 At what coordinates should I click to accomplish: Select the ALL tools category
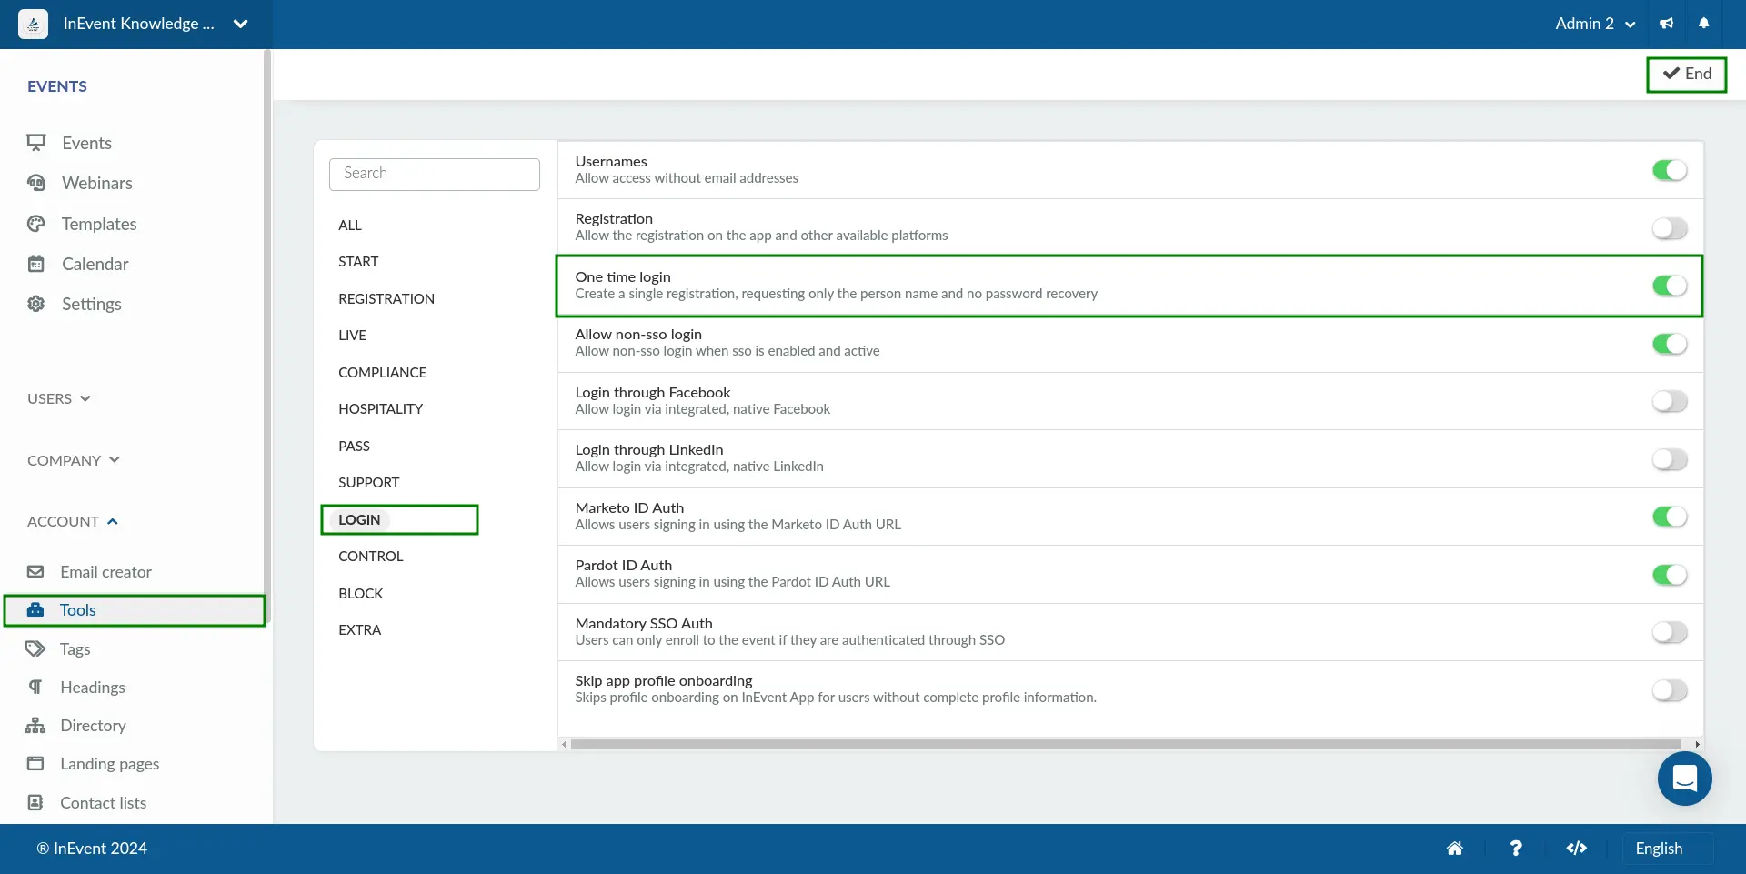[350, 225]
